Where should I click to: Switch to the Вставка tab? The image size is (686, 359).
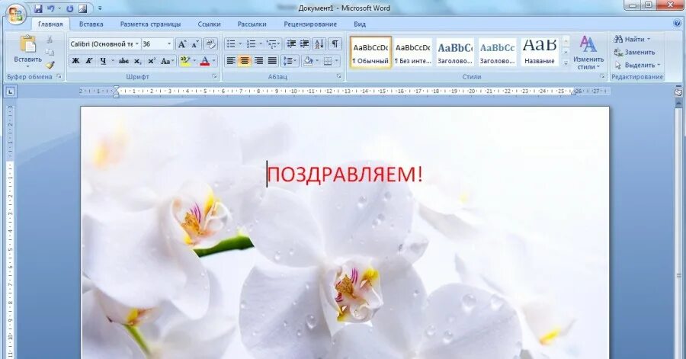[91, 24]
